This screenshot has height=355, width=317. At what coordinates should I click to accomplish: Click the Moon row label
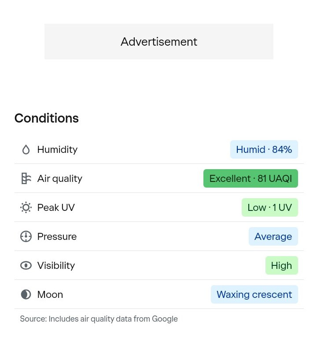point(50,294)
